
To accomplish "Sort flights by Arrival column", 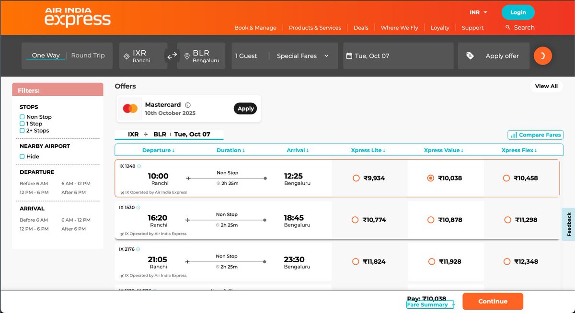I will click(298, 150).
